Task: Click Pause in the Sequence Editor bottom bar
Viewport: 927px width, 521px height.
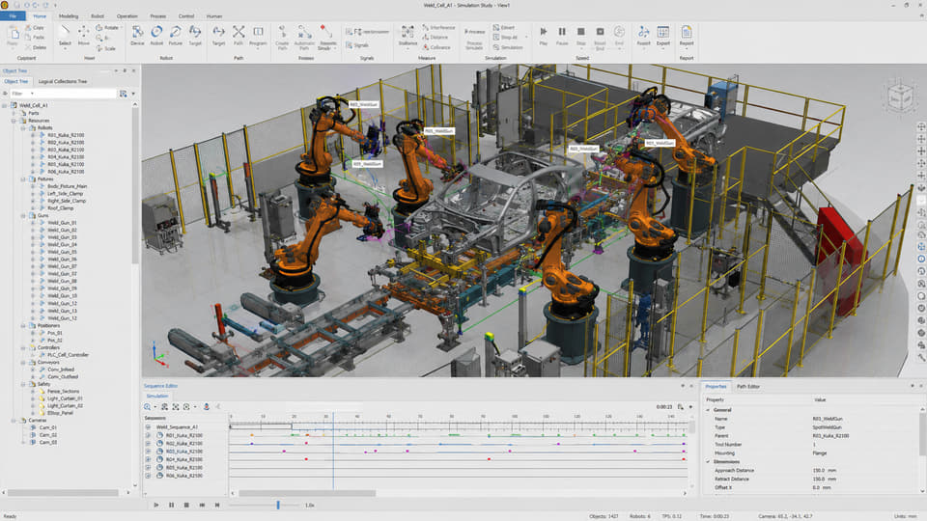Action: (x=172, y=505)
